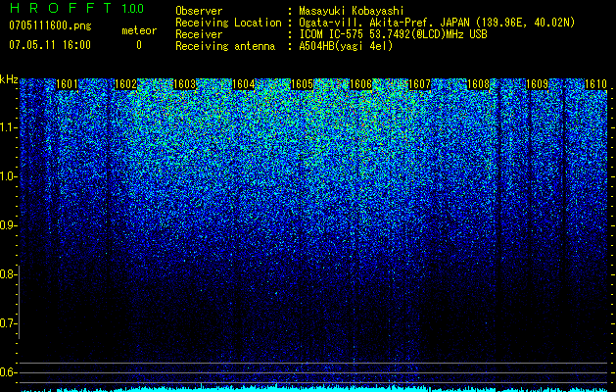616x392 pixels.
Task: Click the 1610 time marker
Action: [596, 84]
